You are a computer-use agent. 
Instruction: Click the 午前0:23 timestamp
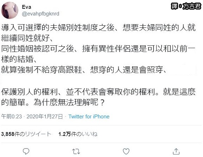(12, 117)
